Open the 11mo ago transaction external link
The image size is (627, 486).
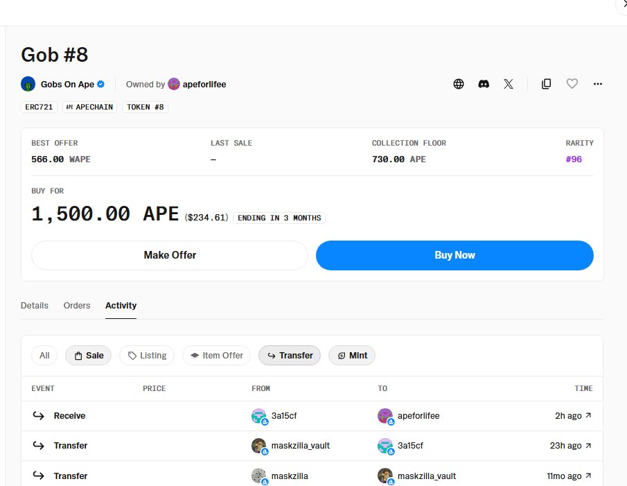(588, 476)
